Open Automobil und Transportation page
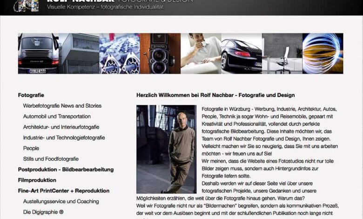Screen dimensions: 363x219 click(57, 116)
